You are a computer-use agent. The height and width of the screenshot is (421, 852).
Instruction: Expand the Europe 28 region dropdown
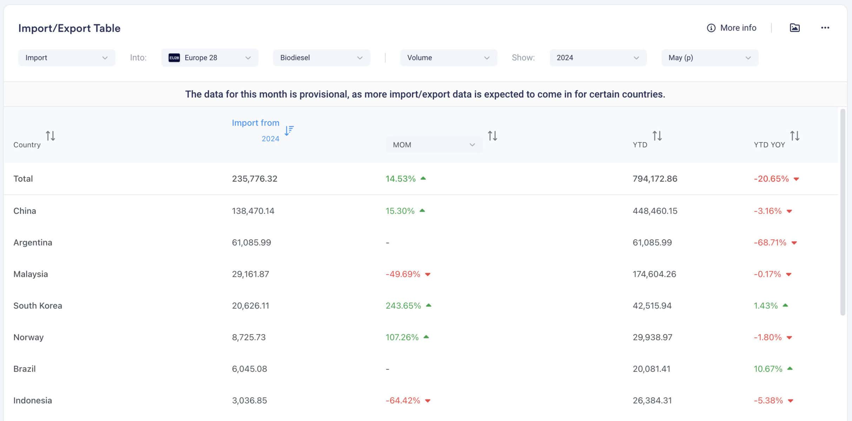[210, 58]
